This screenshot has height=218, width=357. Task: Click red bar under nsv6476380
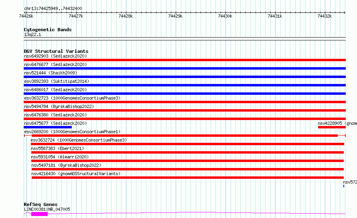tap(185, 119)
